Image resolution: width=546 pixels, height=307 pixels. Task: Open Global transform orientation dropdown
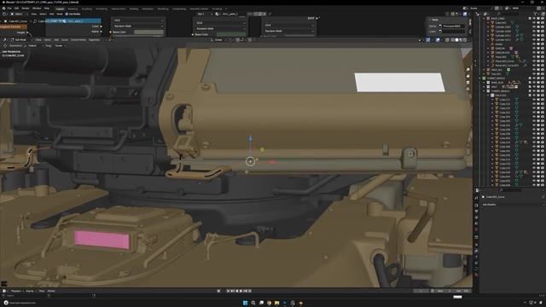click(218, 40)
